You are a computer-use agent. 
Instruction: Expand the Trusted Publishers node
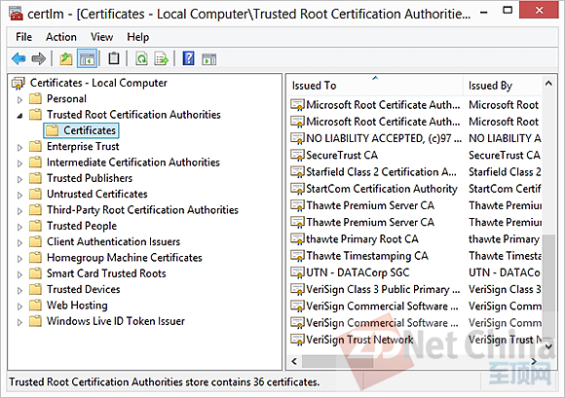19,179
